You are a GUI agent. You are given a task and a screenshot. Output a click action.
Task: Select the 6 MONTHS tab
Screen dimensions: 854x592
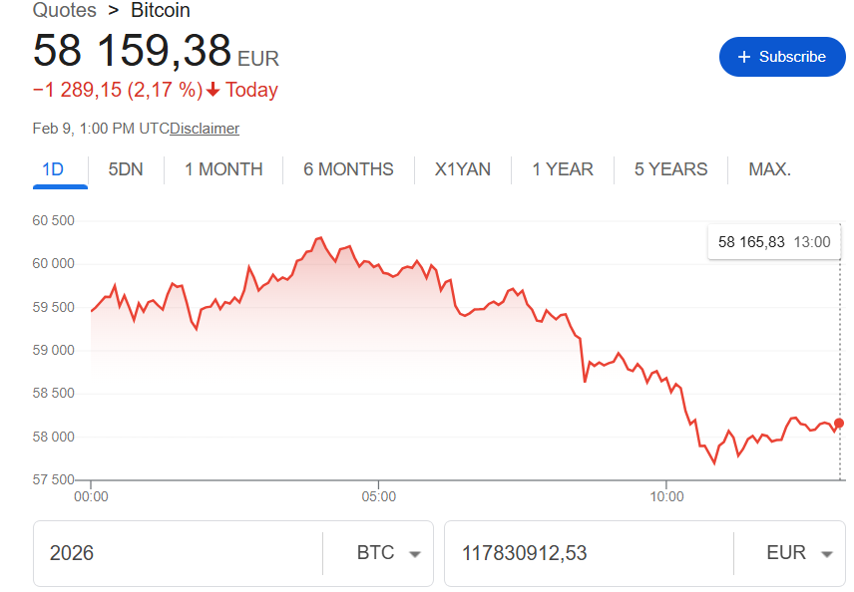(x=348, y=169)
